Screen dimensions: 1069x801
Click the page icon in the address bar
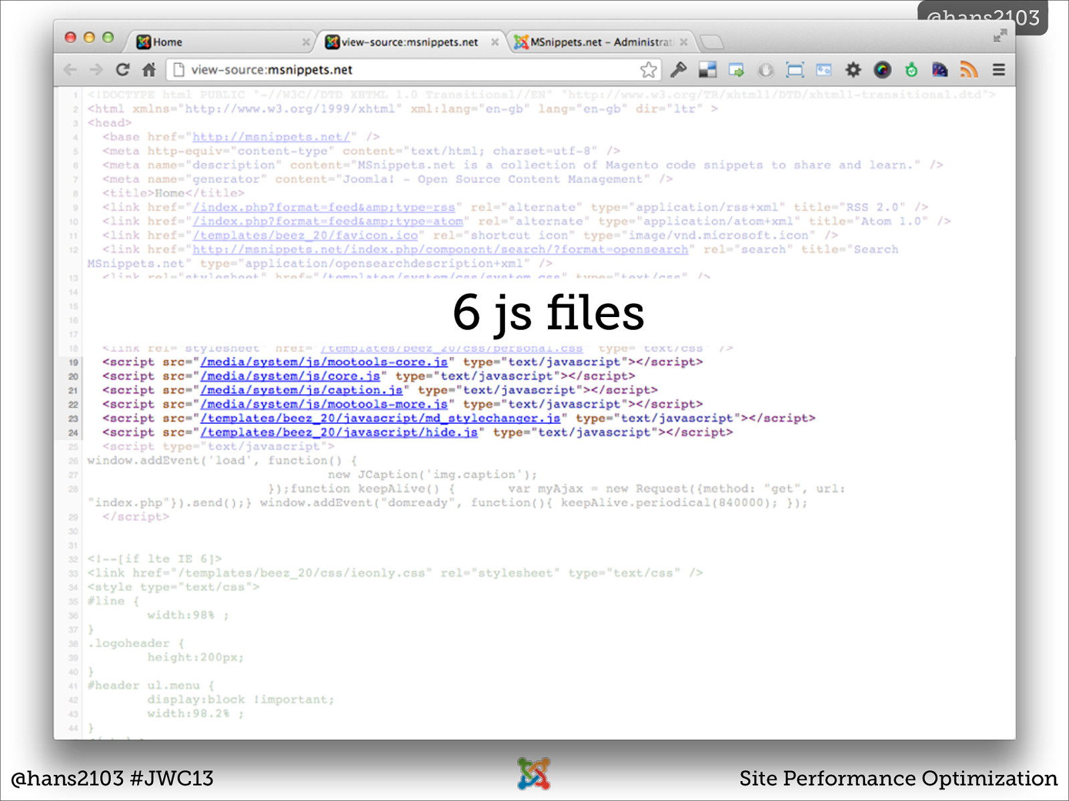(178, 69)
